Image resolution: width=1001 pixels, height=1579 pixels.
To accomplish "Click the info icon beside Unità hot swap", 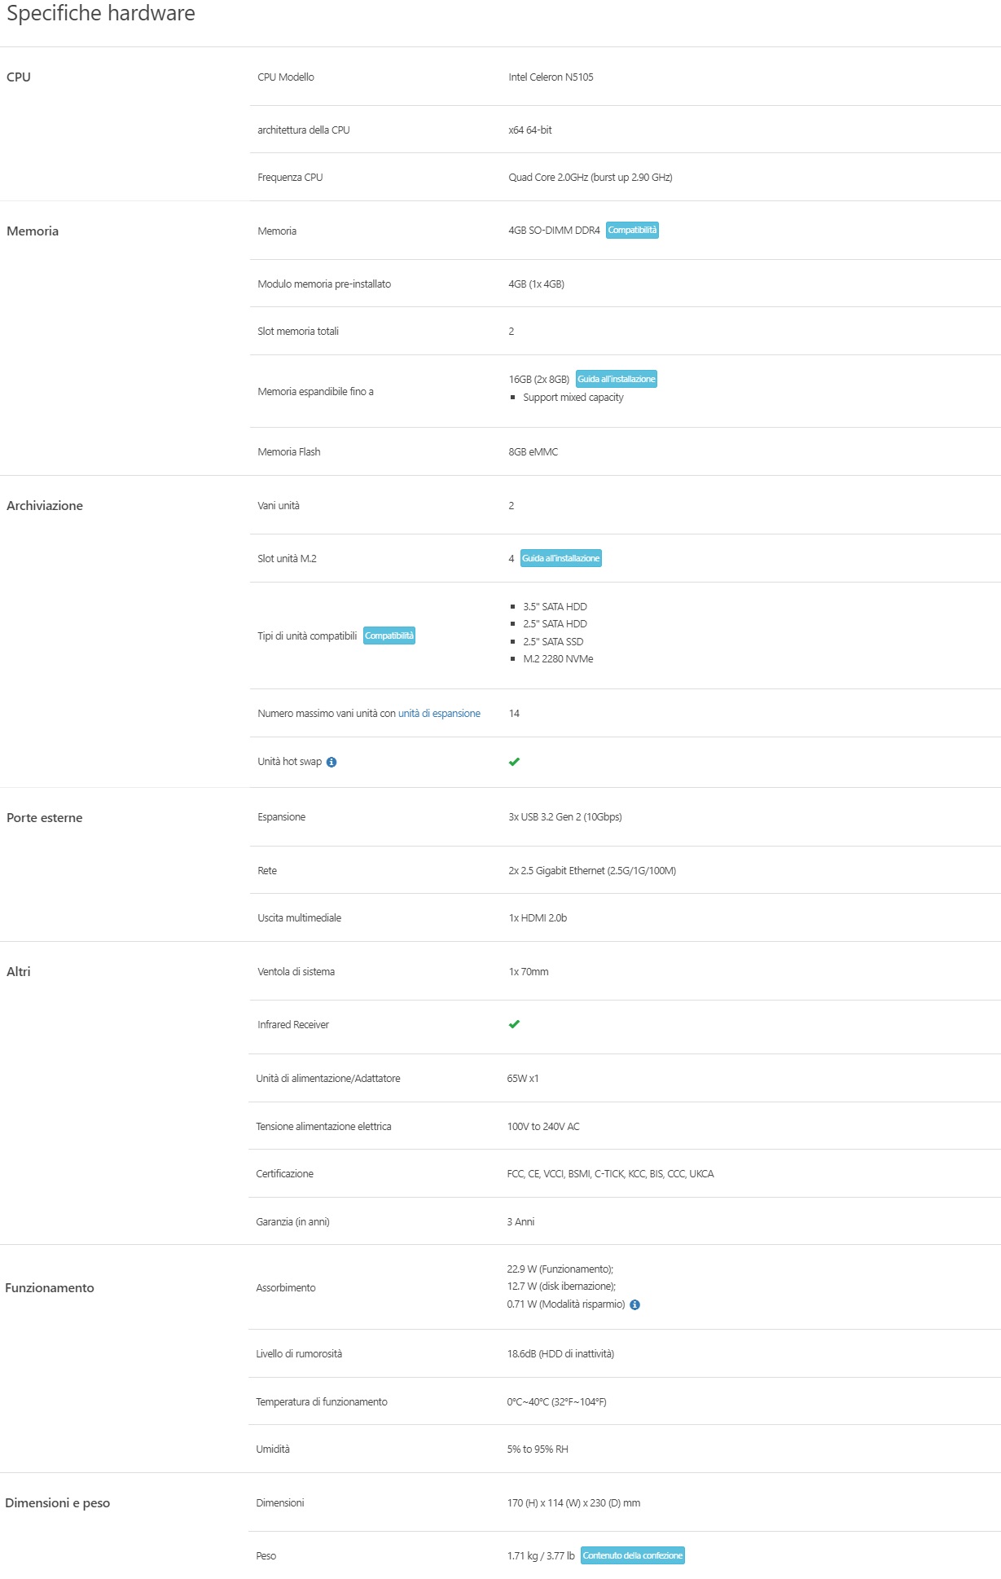I will 331,763.
